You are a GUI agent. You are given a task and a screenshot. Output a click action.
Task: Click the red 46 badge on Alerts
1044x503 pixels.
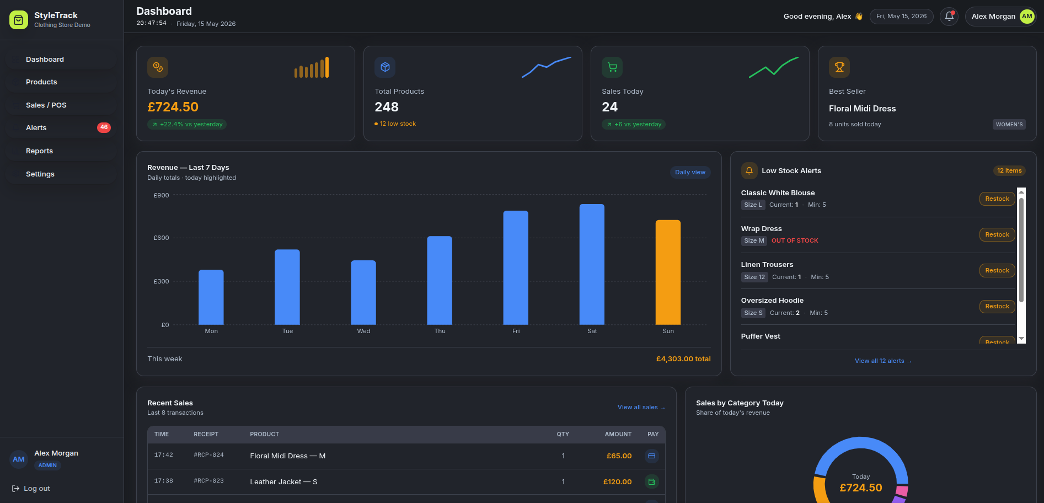104,127
